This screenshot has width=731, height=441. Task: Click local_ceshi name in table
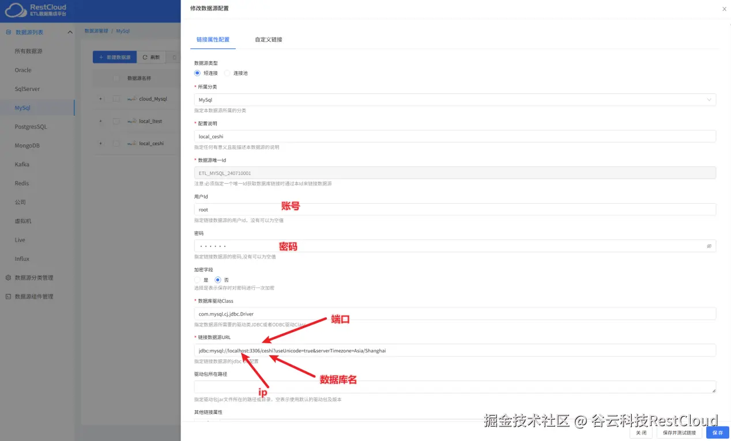[151, 143]
